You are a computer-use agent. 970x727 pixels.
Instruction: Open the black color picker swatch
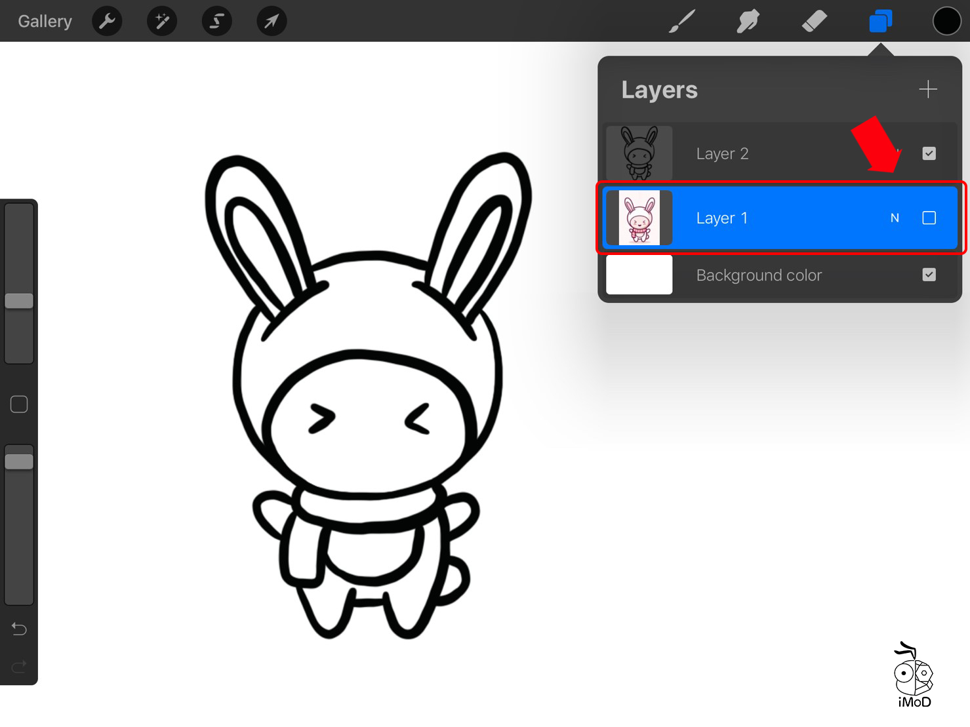(946, 22)
